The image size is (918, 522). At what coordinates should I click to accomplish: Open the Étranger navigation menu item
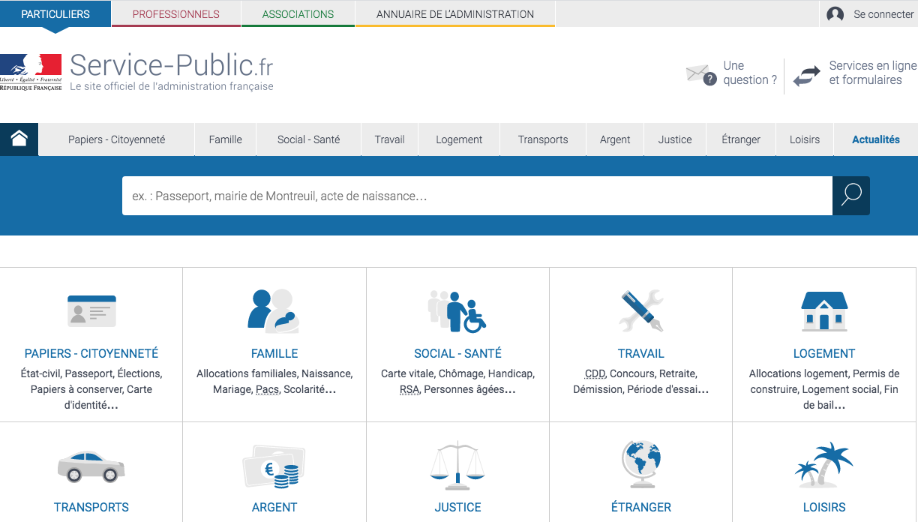(x=741, y=139)
